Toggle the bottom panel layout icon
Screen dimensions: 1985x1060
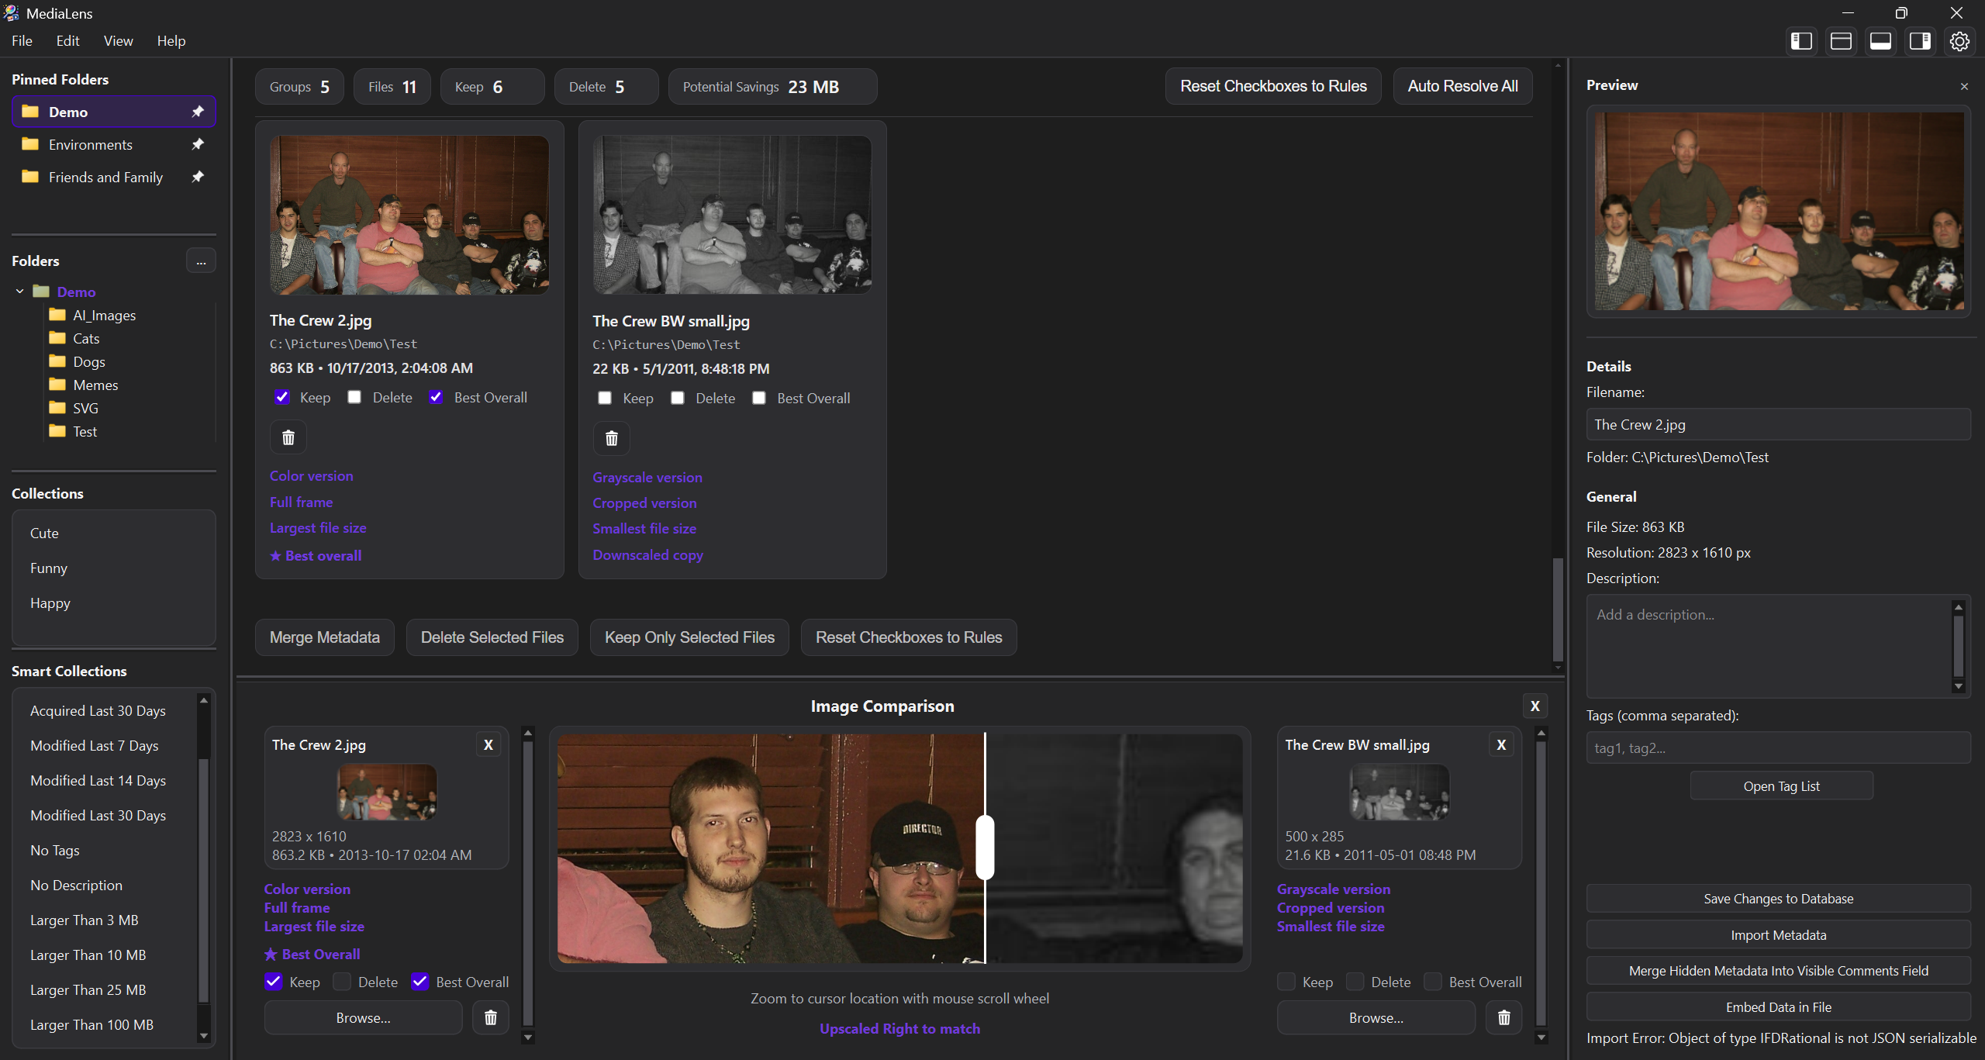coord(1880,41)
